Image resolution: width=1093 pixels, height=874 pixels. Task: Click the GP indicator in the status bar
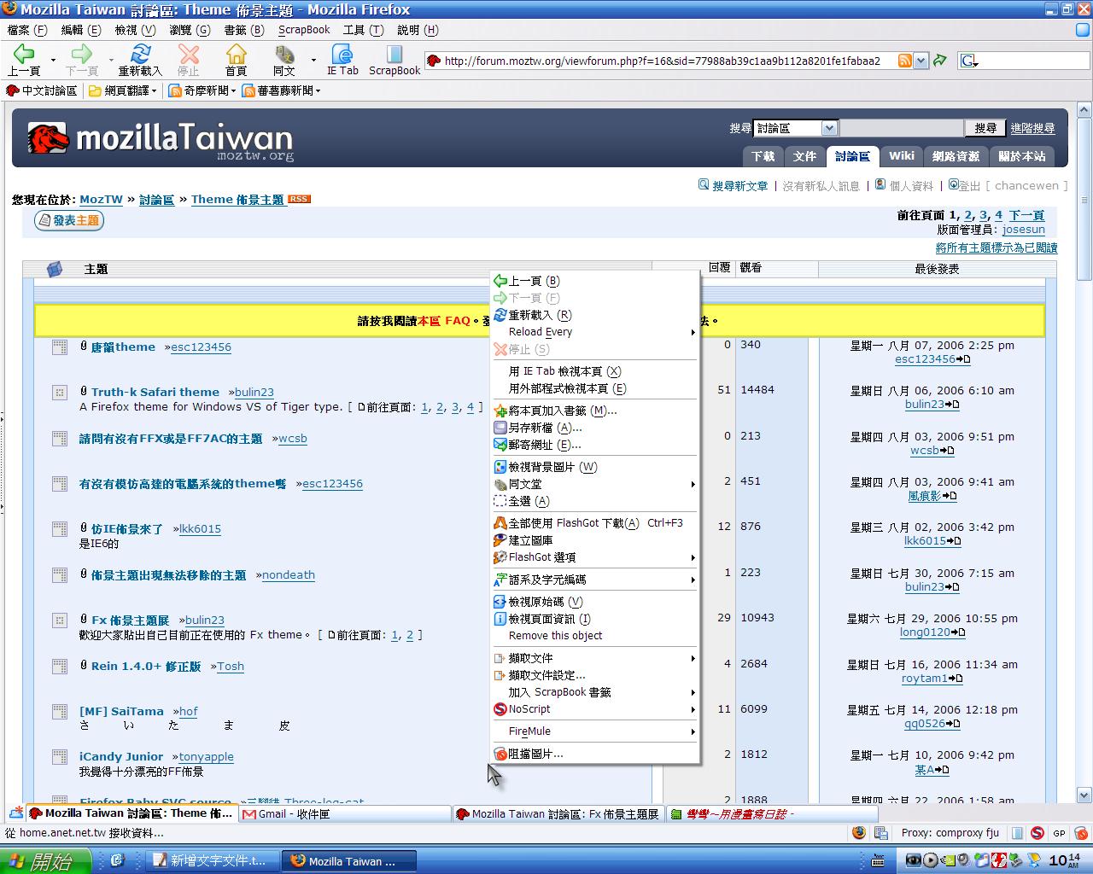1059,833
